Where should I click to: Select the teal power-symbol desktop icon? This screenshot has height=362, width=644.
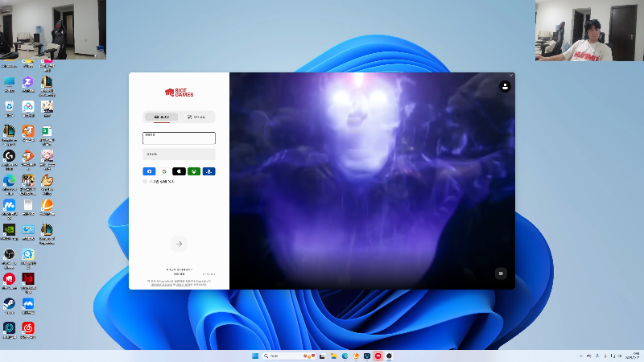click(x=9, y=331)
